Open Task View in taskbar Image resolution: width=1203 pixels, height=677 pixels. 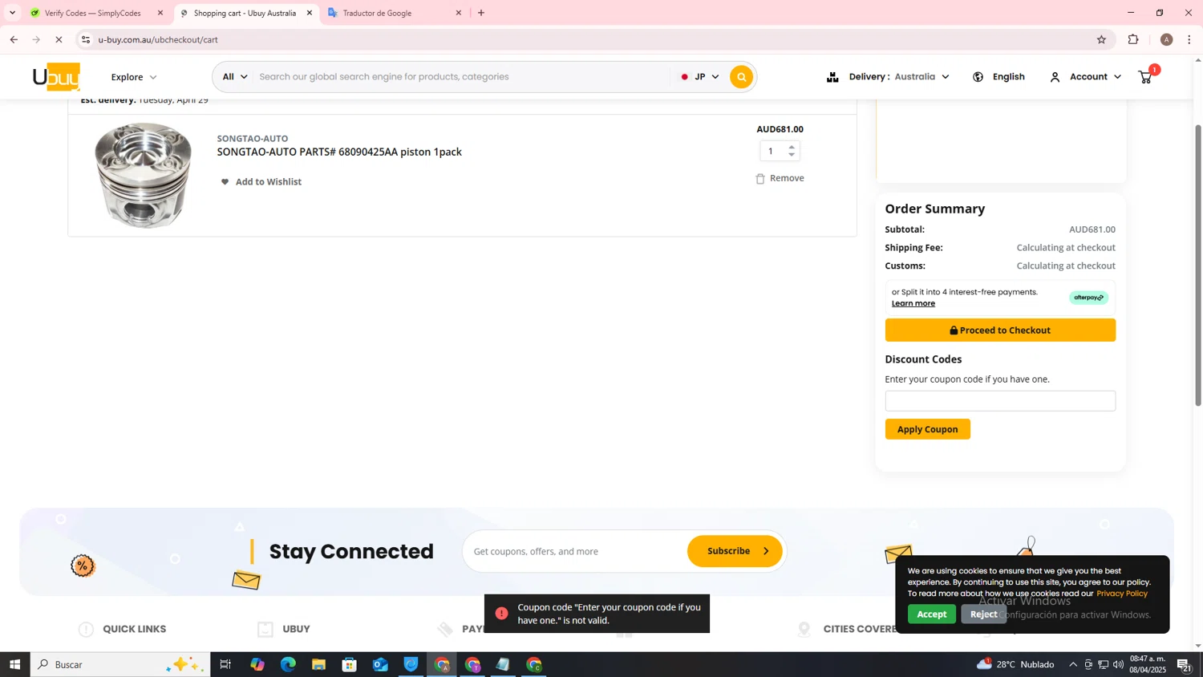point(226,664)
